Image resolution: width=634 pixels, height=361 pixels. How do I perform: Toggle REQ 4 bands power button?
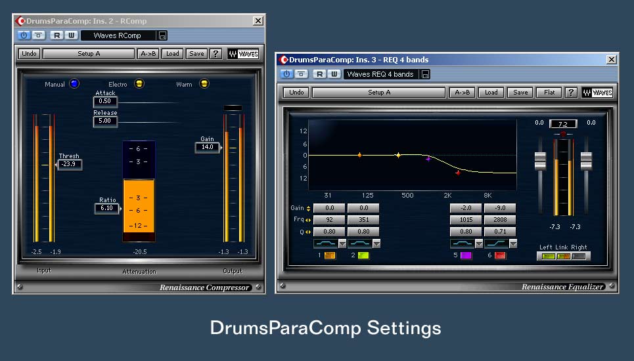coord(287,74)
